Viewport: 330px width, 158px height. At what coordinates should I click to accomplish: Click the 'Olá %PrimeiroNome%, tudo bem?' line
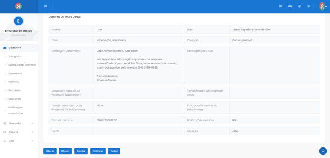117,51
